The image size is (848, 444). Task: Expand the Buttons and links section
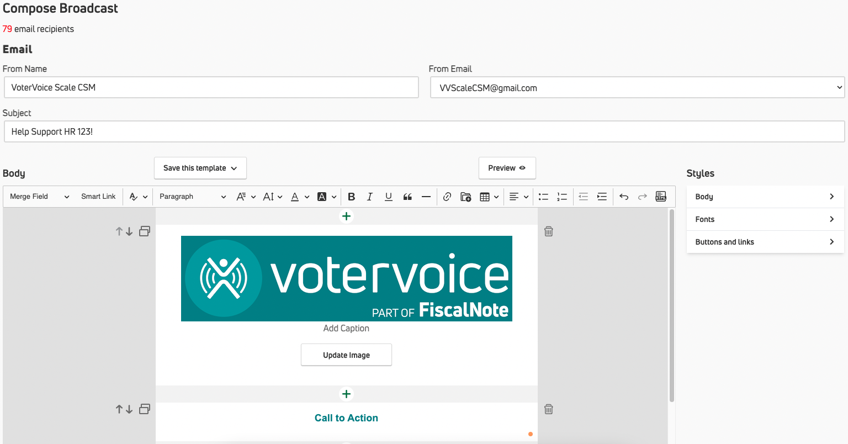click(765, 242)
